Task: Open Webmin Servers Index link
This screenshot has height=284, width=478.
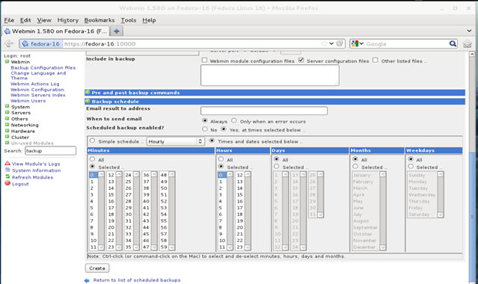Action: click(38, 95)
